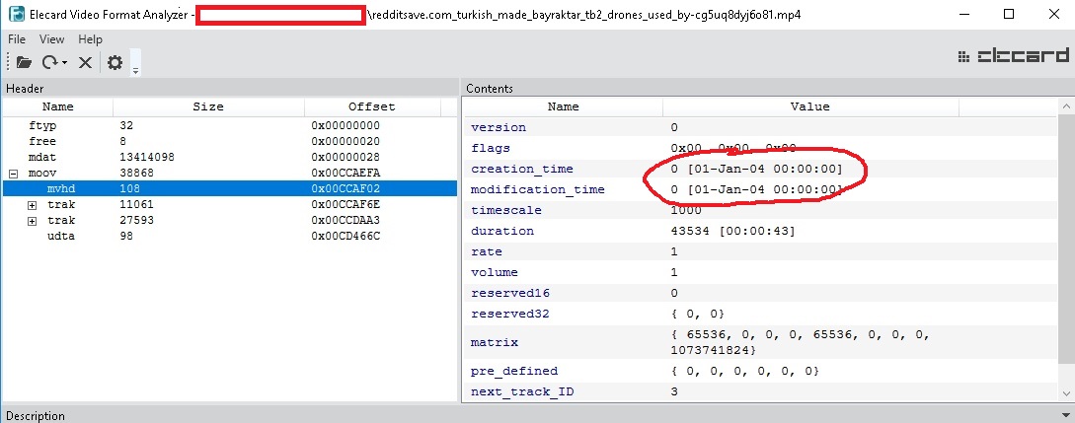Click the contents scrollbar down arrow
Image resolution: width=1075 pixels, height=423 pixels.
click(1066, 393)
